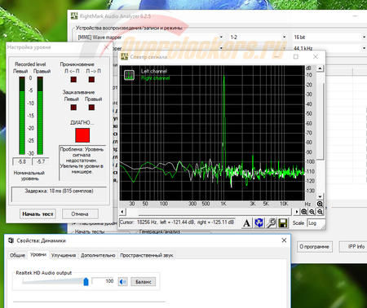Click the 'Left channel' legend text
This screenshot has width=367, height=308.
pyautogui.click(x=153, y=71)
